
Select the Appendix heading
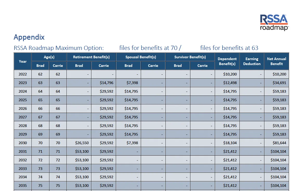point(29,37)
